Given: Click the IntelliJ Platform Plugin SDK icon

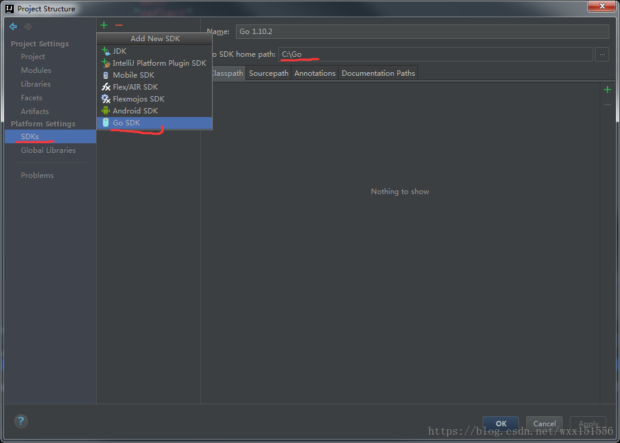Looking at the screenshot, I should coord(106,63).
